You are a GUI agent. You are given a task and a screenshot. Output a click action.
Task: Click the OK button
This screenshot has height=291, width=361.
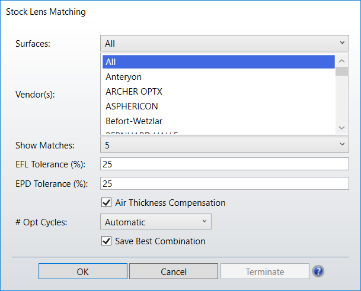point(82,271)
